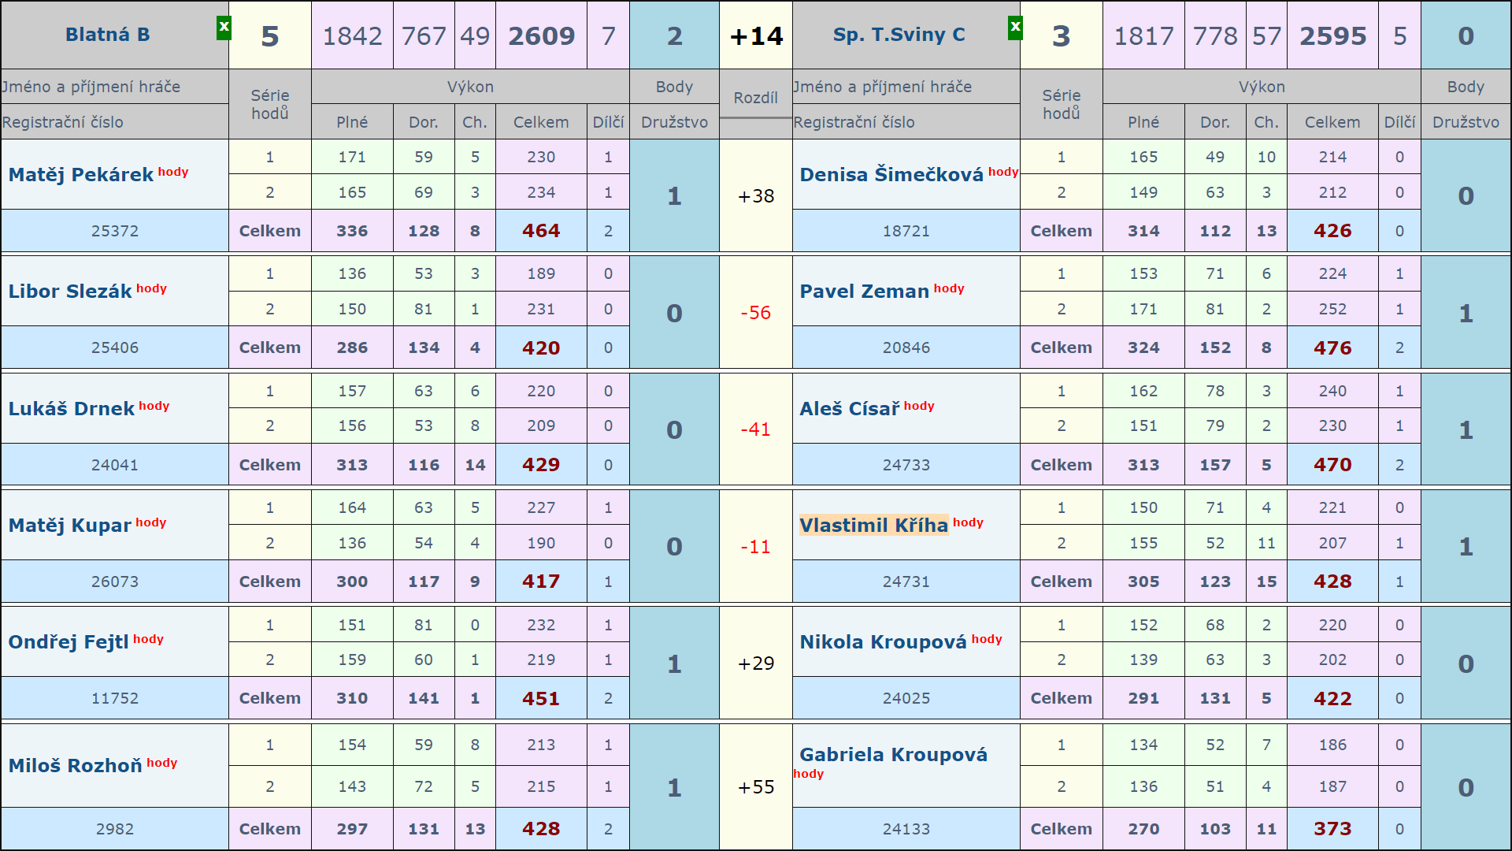Viewport: 1512px width, 851px height.
Task: Open Ondřej Fejtl's player link
Action: point(68,642)
